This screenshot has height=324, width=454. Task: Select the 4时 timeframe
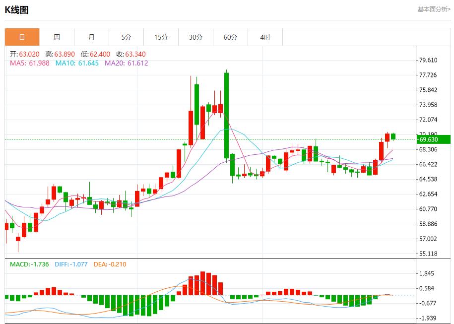pos(265,37)
